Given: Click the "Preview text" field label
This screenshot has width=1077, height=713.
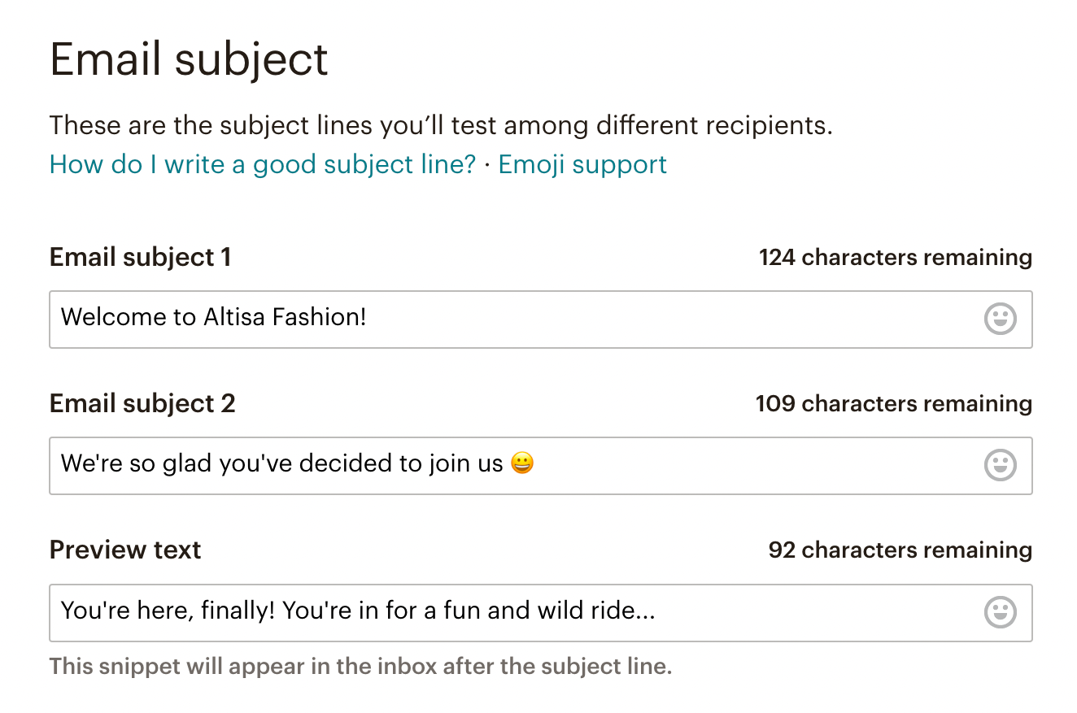Looking at the screenshot, I should (x=125, y=550).
